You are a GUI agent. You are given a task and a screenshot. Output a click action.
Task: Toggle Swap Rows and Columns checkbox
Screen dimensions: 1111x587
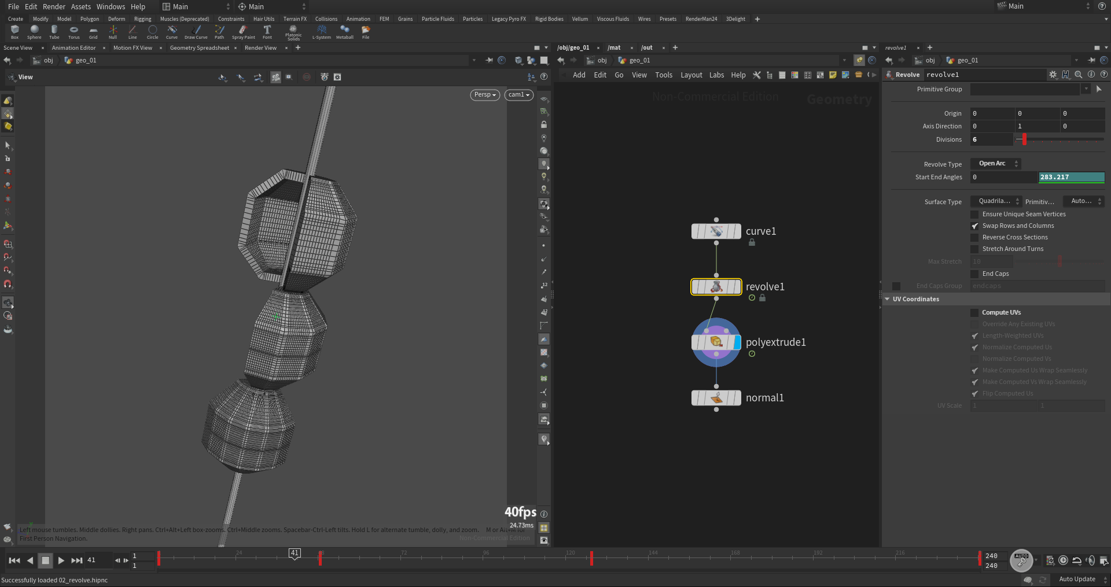tap(975, 226)
